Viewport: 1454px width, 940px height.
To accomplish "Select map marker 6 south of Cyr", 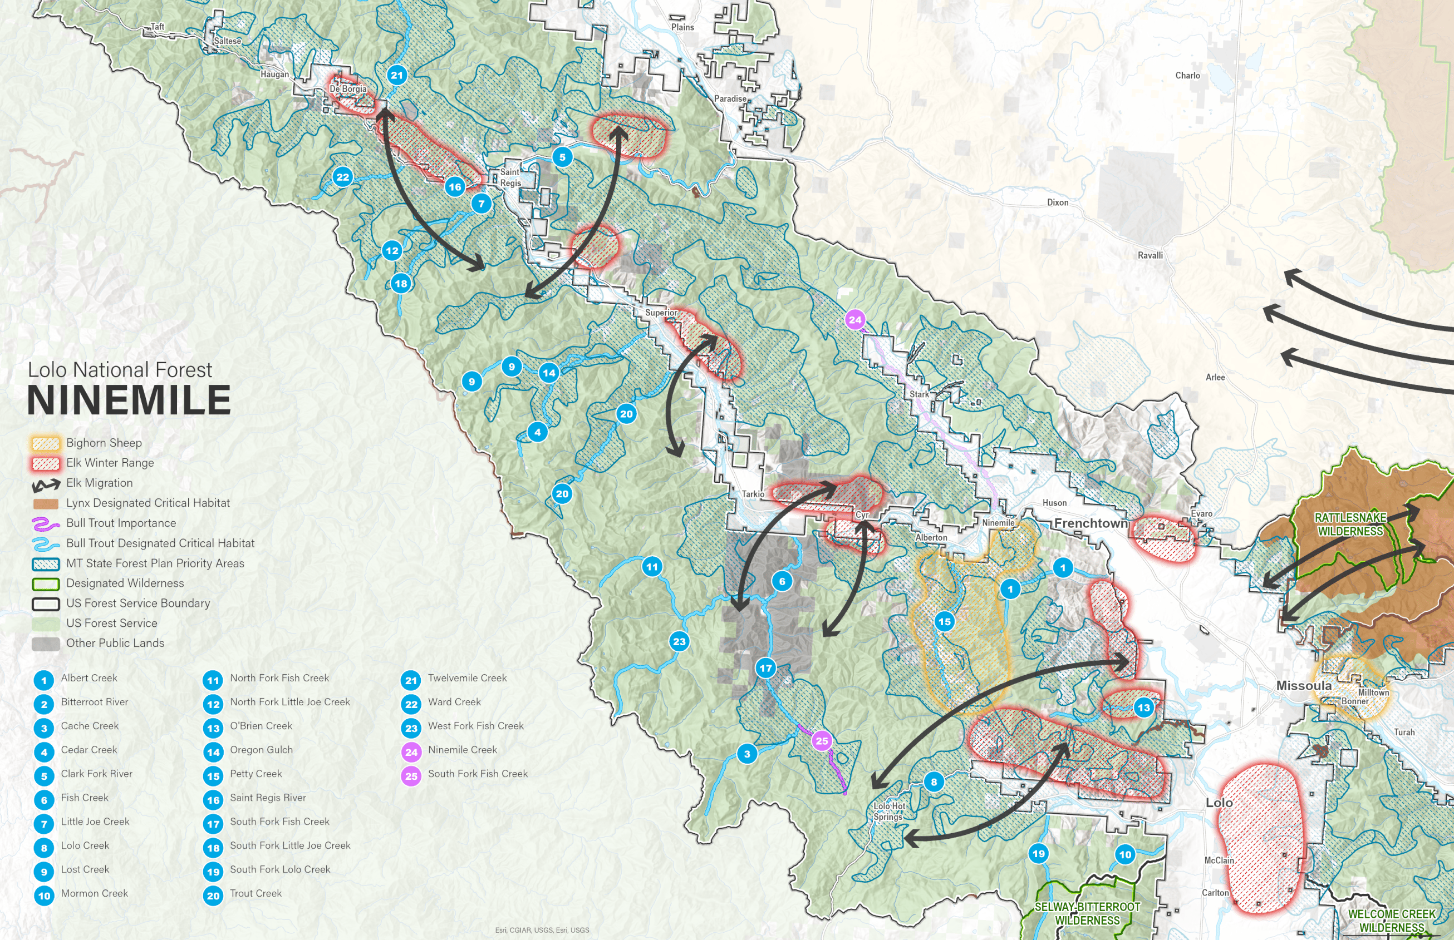I will coord(782,581).
